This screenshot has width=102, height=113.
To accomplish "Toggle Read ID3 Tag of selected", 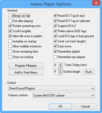I will tap(55, 21).
